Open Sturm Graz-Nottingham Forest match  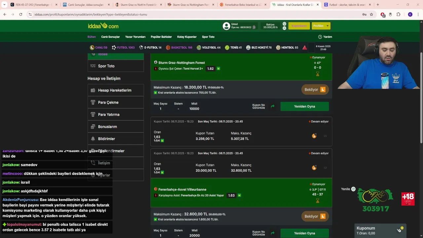pos(181,62)
